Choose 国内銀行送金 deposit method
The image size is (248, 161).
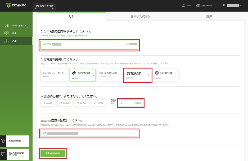click(x=110, y=75)
